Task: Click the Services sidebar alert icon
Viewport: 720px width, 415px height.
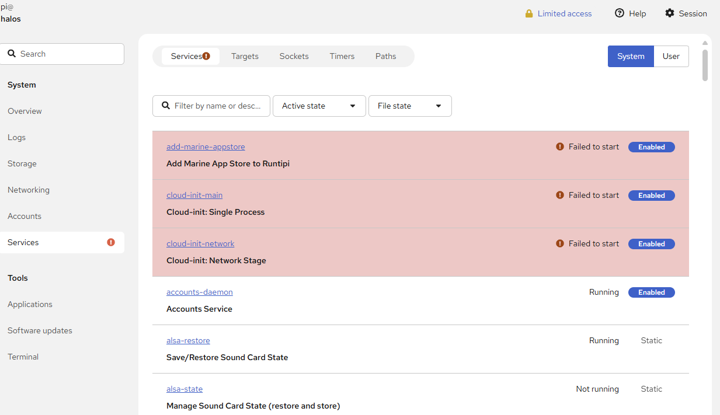Action: pos(111,242)
